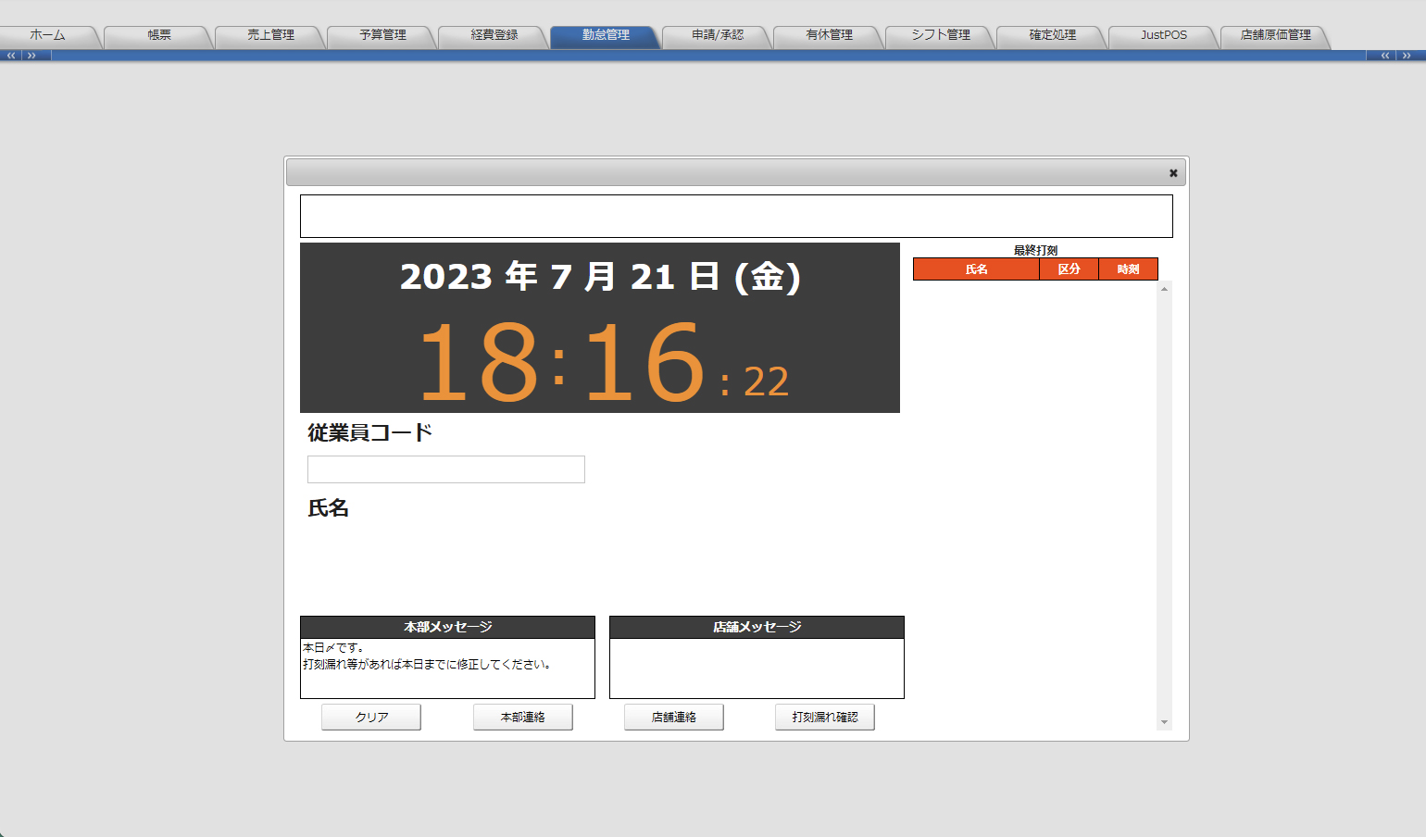1426x837 pixels.
Task: Click the 区分 column header
Action: pyautogui.click(x=1069, y=269)
